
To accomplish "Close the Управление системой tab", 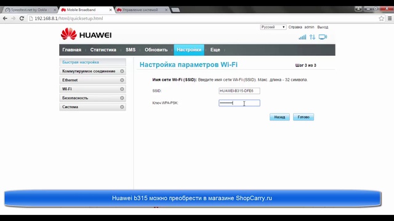I will [x=166, y=10].
